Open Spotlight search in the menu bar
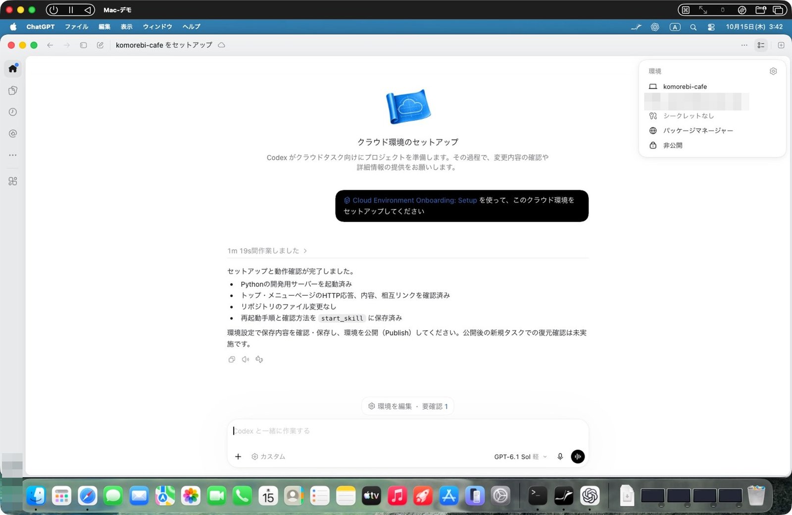Screen dimensions: 792x515 (693, 27)
